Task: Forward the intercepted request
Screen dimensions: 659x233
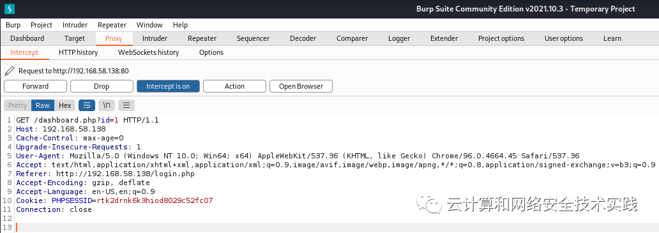Action: click(x=35, y=86)
